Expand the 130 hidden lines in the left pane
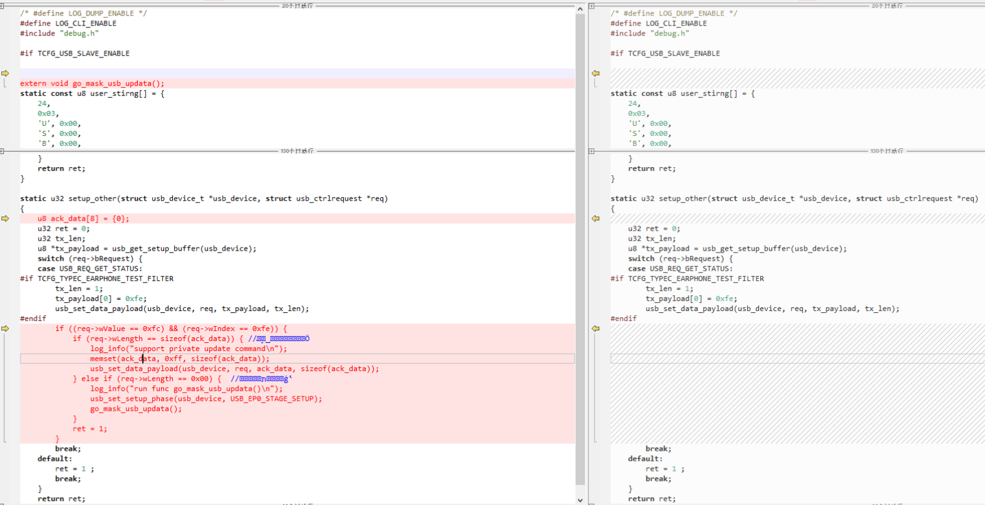This screenshot has height=505, width=985. 2,151
